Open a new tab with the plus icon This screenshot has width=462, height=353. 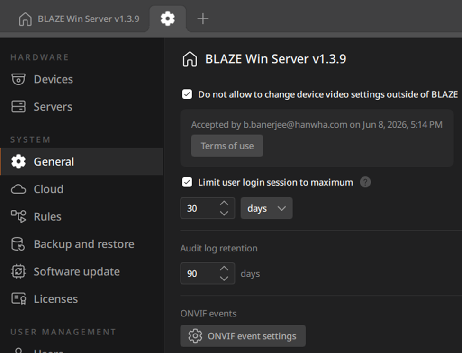(203, 19)
